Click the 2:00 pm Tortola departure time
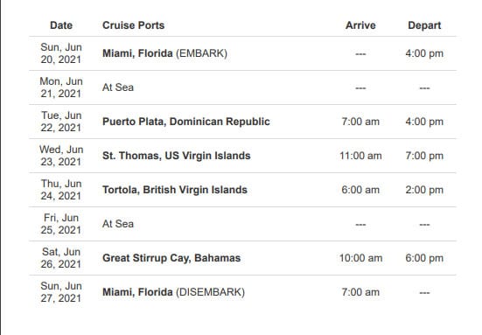This screenshot has width=482, height=335. point(424,190)
